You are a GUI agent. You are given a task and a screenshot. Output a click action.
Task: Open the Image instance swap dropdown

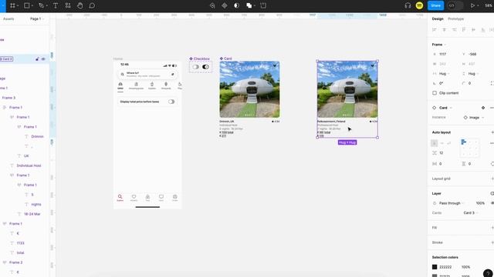coord(474,118)
